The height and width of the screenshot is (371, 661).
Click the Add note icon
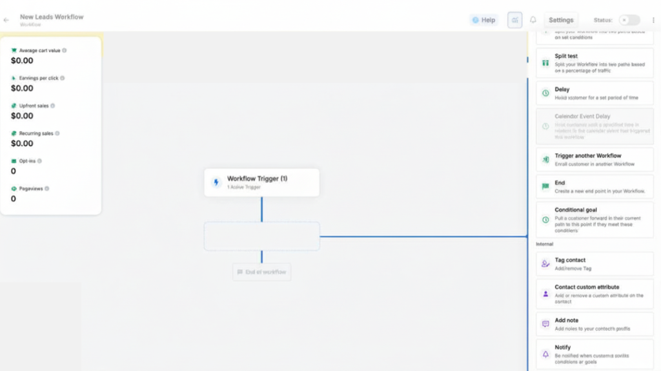[545, 324]
